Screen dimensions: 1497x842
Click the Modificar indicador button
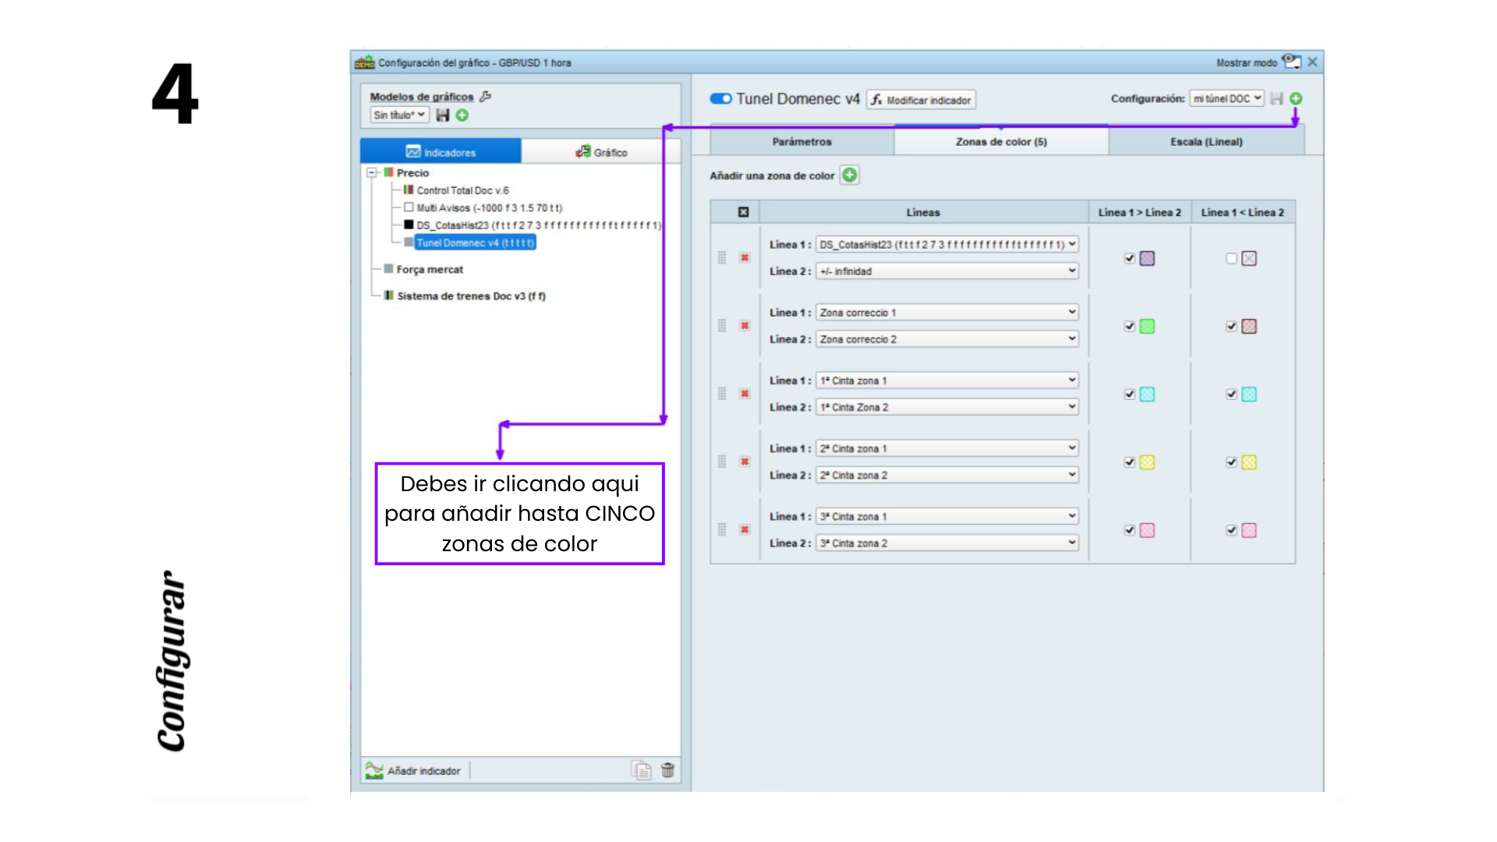click(x=921, y=100)
